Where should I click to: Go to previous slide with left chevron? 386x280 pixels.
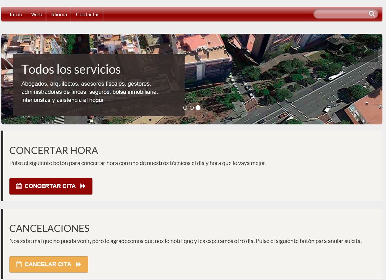tap(341, 49)
